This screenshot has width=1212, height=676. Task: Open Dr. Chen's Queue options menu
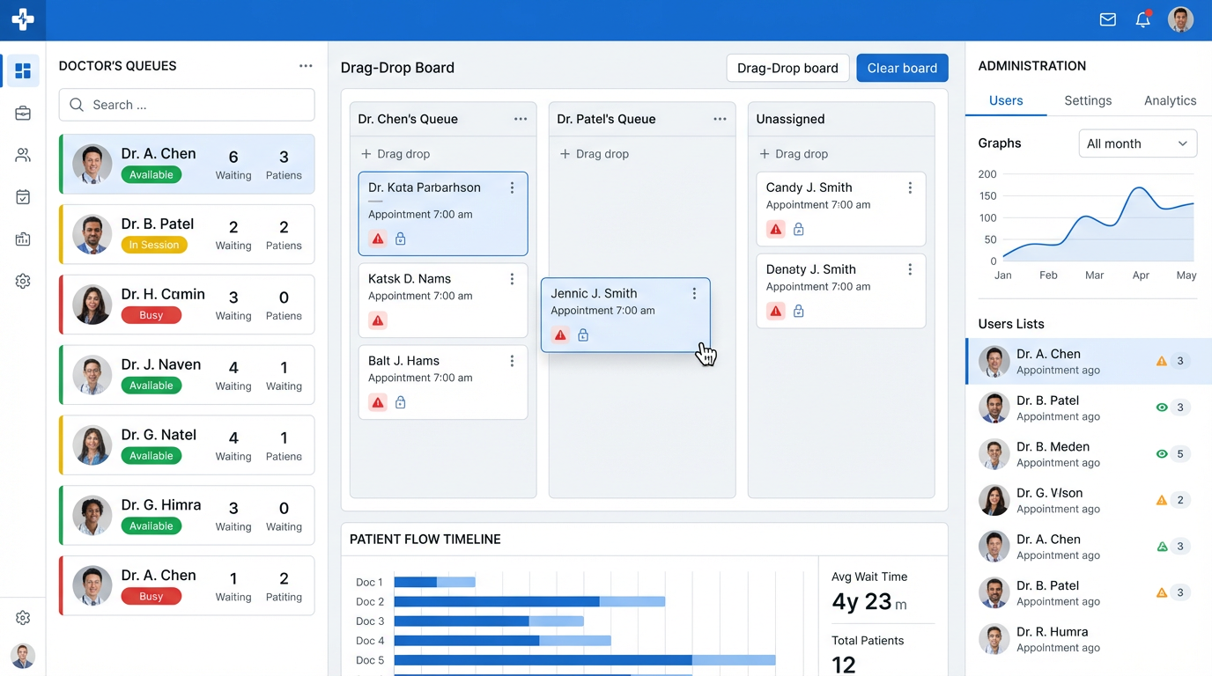click(520, 119)
